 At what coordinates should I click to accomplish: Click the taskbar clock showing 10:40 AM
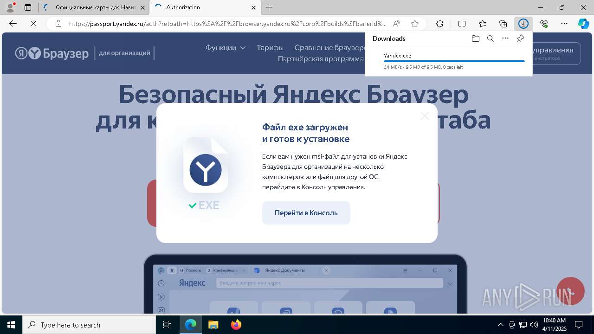click(554, 325)
